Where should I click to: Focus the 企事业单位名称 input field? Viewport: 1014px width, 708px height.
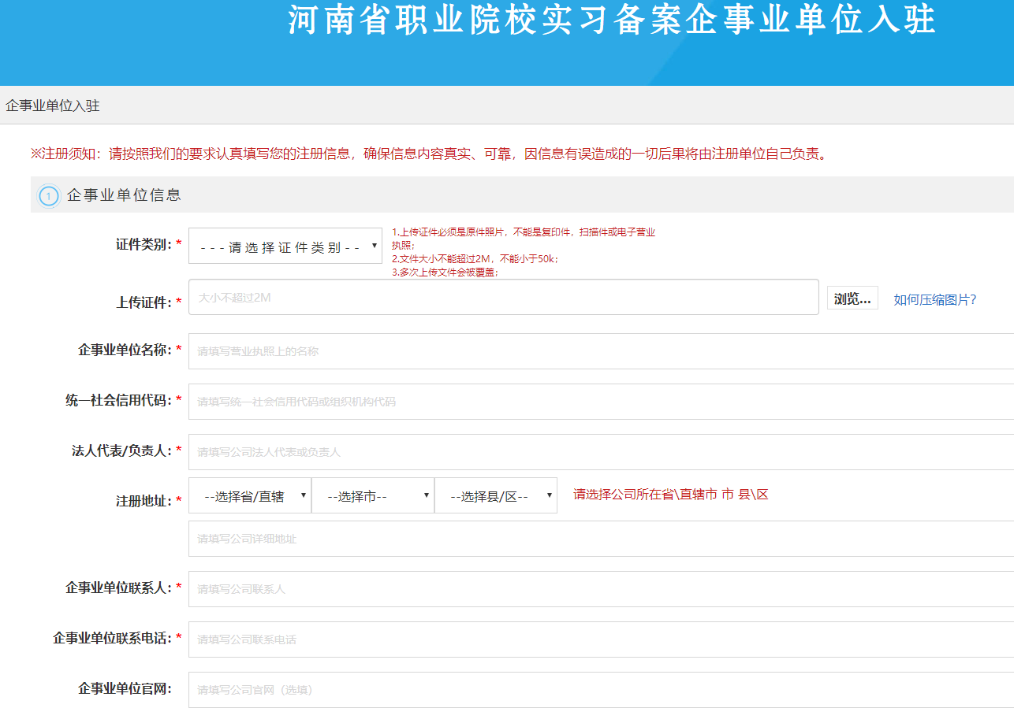[599, 351]
